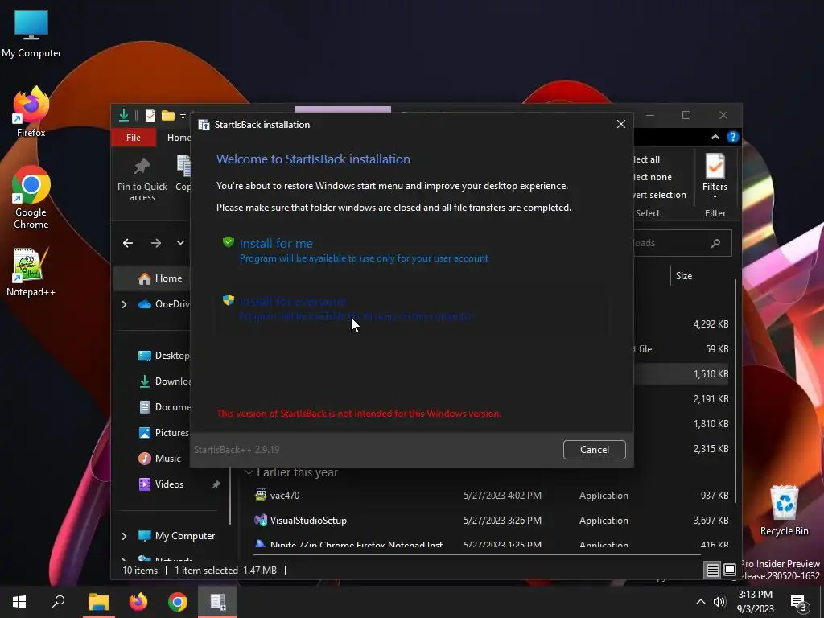Open Notepad++ desktop shortcut
This screenshot has width=824, height=618.
tap(31, 272)
